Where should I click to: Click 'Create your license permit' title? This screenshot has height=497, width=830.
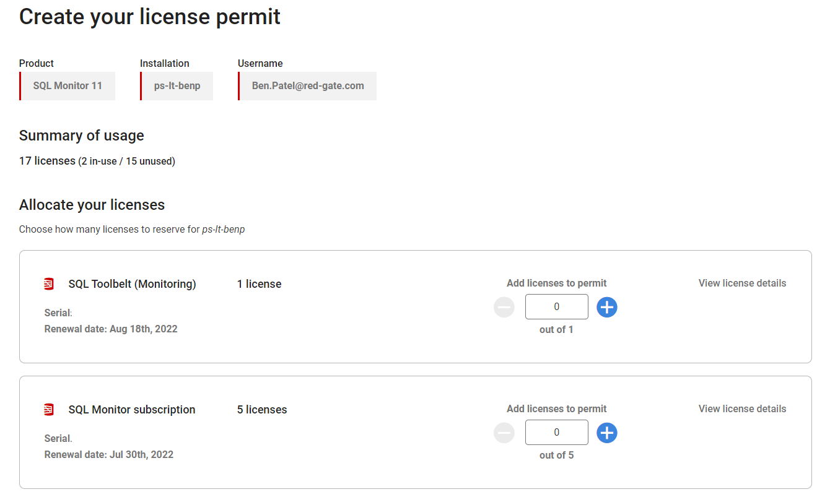pyautogui.click(x=150, y=17)
